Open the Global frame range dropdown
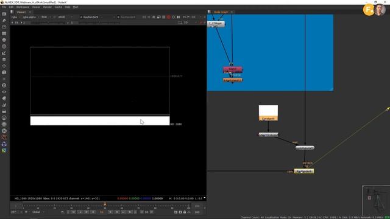 [x=38, y=212]
